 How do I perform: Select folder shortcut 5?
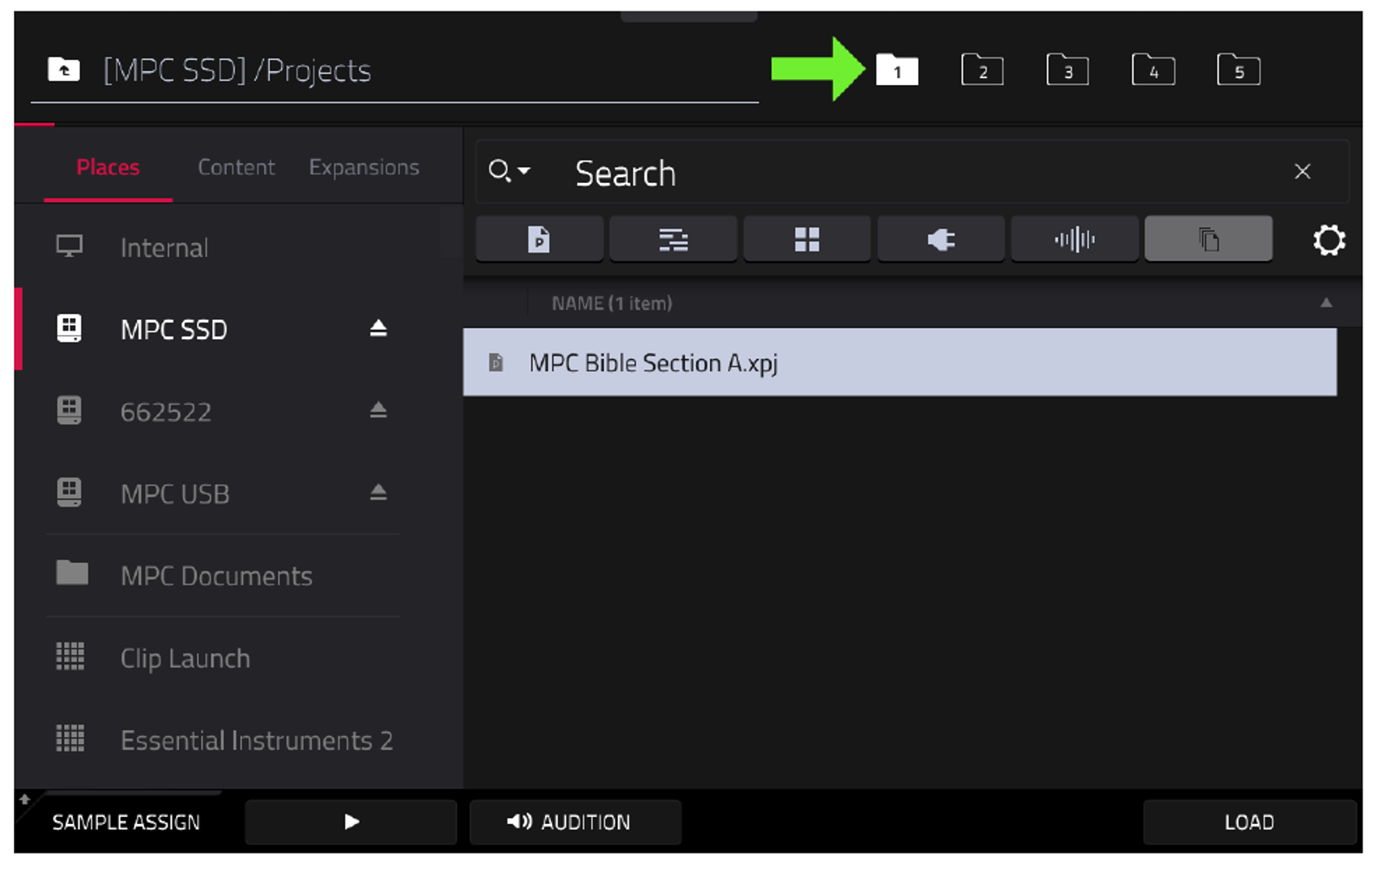(1238, 69)
